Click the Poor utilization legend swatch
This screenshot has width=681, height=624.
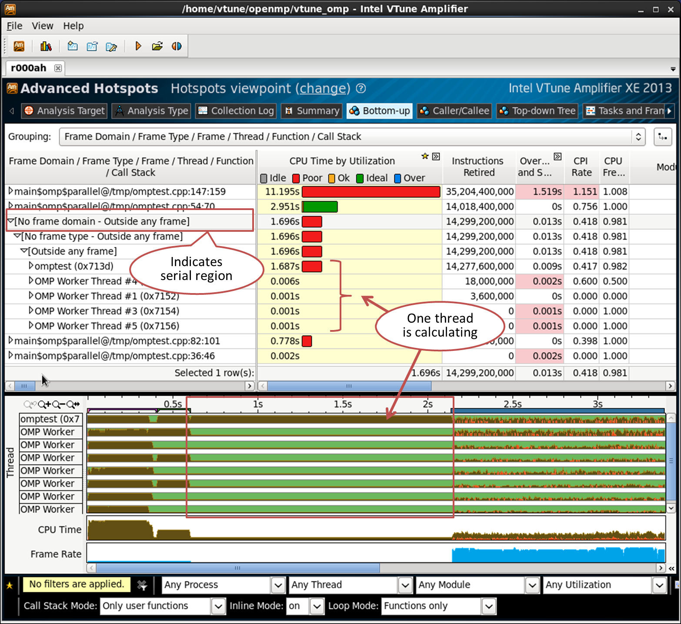coord(296,178)
